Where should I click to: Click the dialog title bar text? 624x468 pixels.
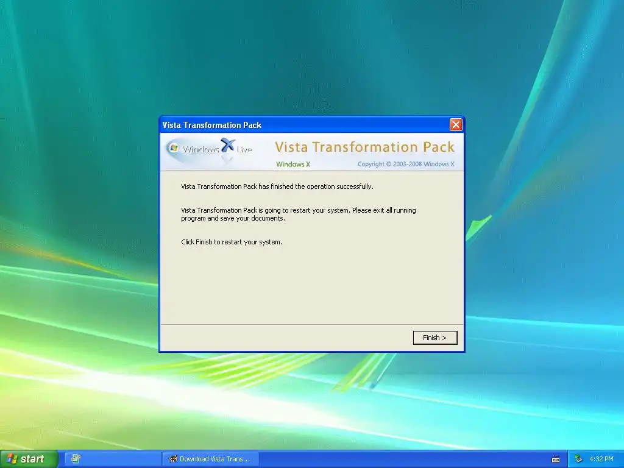[211, 125]
